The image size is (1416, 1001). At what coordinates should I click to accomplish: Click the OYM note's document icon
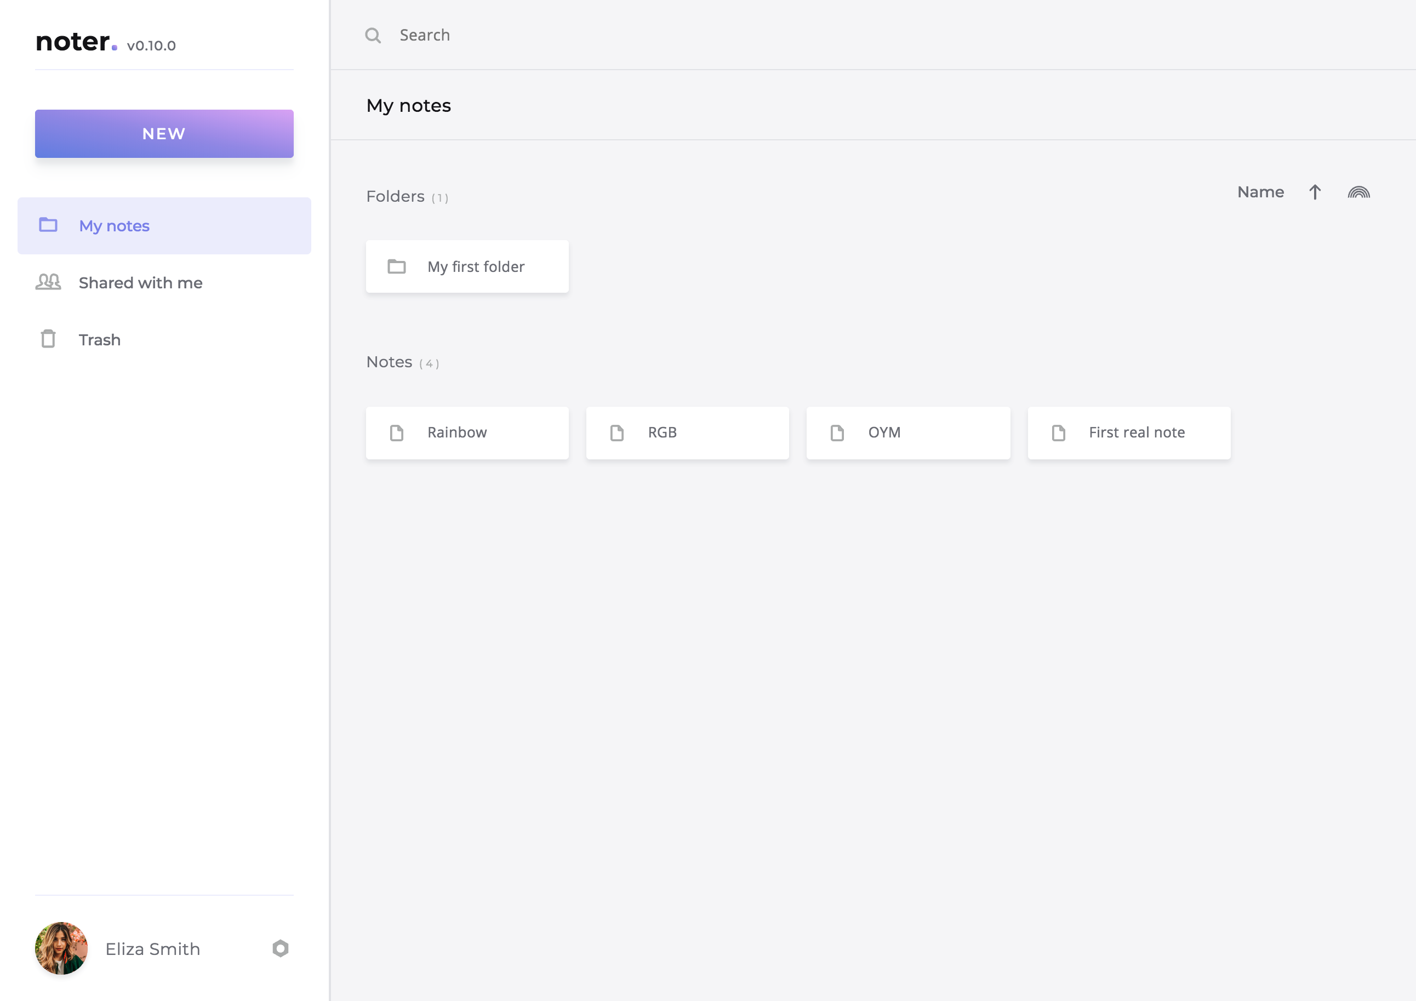point(837,433)
